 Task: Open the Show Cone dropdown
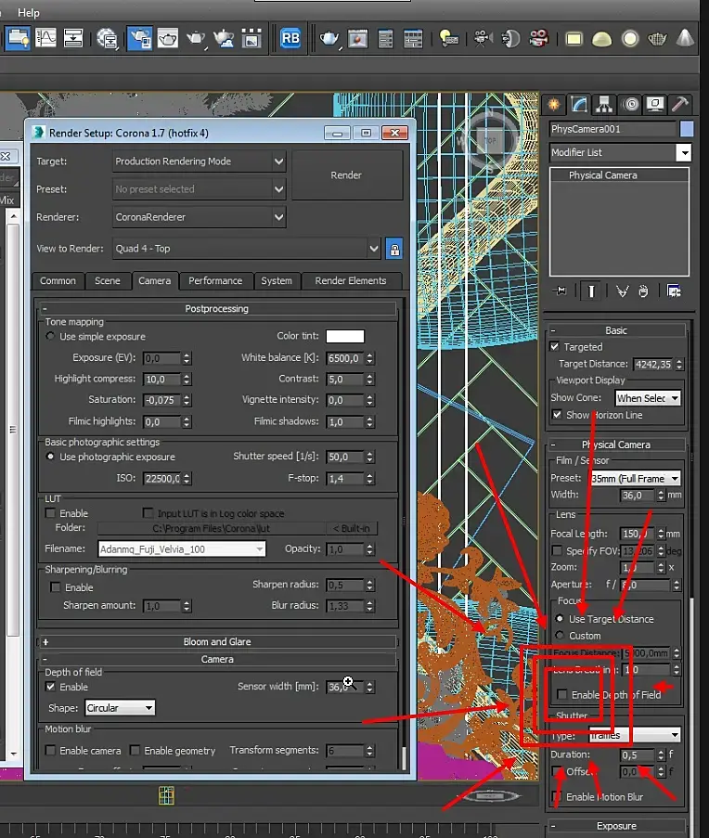[x=648, y=398]
